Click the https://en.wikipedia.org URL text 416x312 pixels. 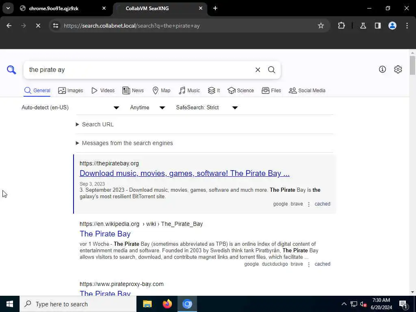tap(109, 224)
